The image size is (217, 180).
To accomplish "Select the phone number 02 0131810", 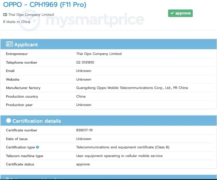I will click(85, 62).
